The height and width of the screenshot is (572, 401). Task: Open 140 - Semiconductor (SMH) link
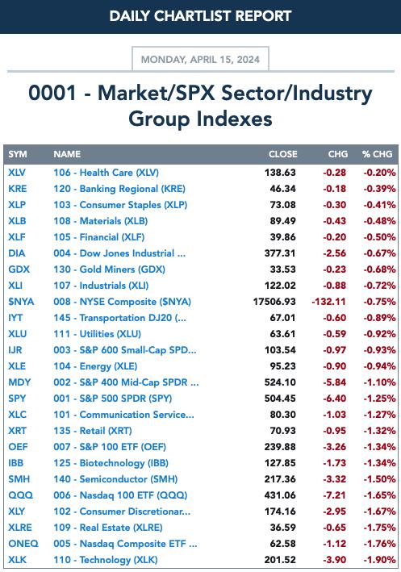(115, 479)
